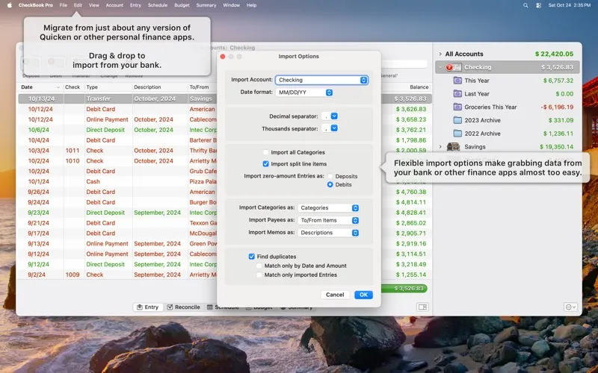
Task: Open Control Center in menu bar
Action: tap(538, 5)
